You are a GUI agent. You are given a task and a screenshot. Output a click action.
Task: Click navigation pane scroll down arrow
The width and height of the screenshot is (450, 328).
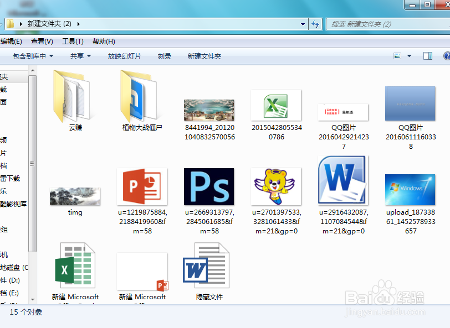33,300
